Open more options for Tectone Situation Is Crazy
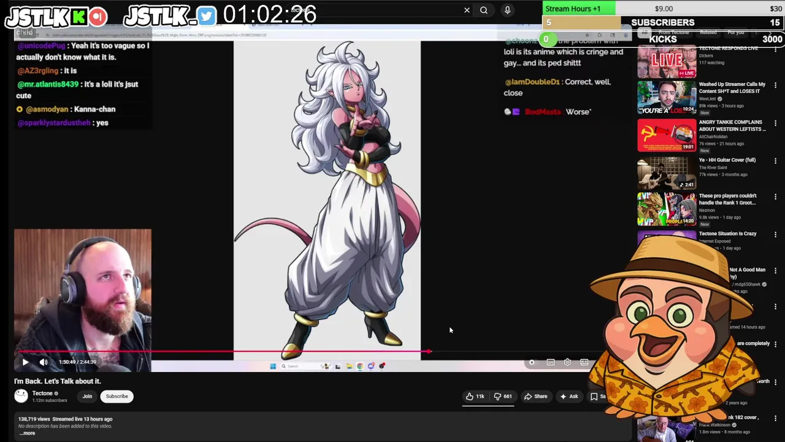This screenshot has height=442, width=785. tap(775, 235)
